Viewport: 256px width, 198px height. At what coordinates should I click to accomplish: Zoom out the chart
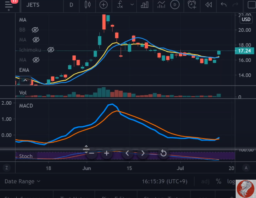pyautogui.click(x=92, y=153)
